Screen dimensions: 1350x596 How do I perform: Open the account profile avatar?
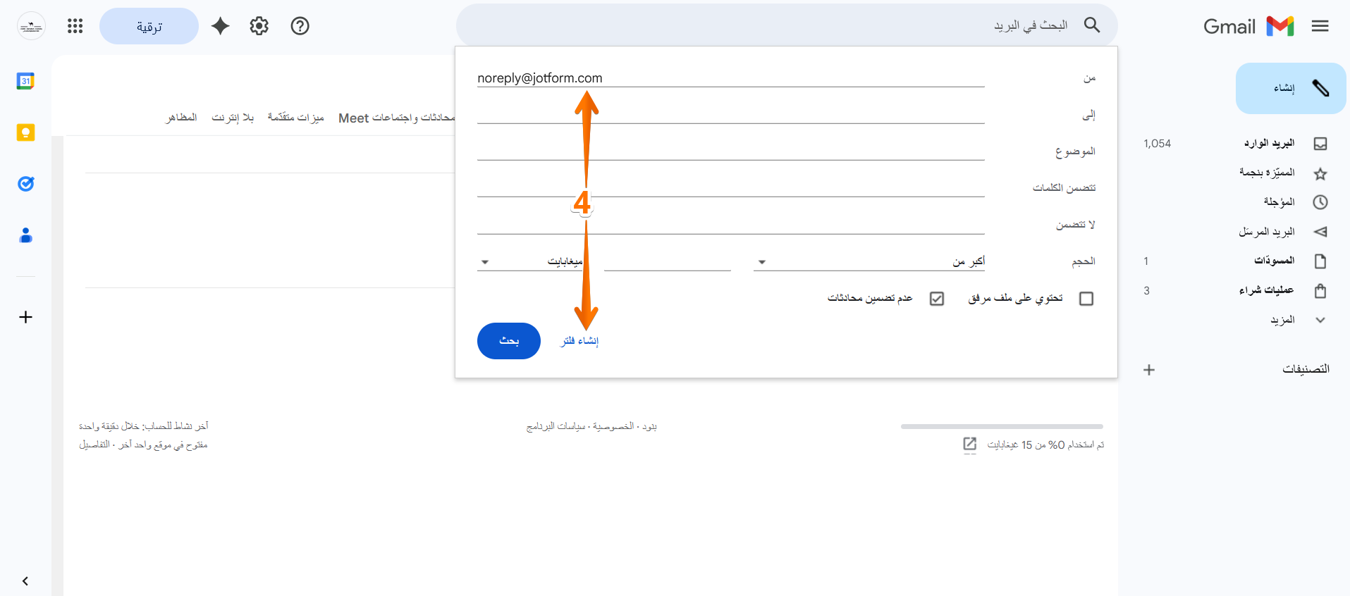[31, 26]
